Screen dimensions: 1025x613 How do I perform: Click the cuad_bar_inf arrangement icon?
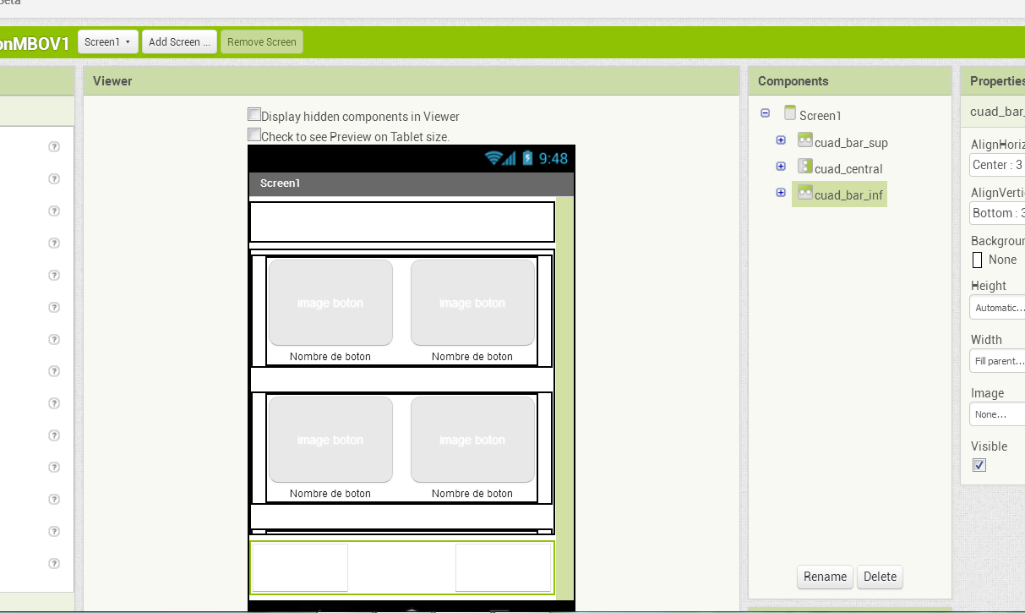805,193
